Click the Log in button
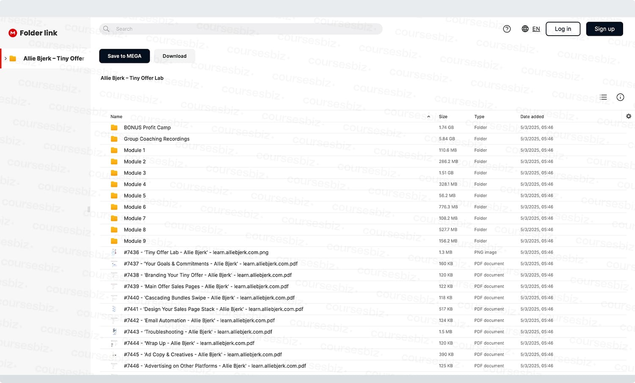635x383 pixels. [563, 29]
